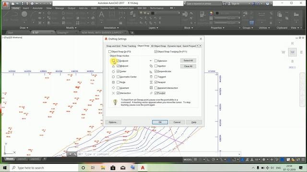Open the status bar customization menu icon

(303, 160)
